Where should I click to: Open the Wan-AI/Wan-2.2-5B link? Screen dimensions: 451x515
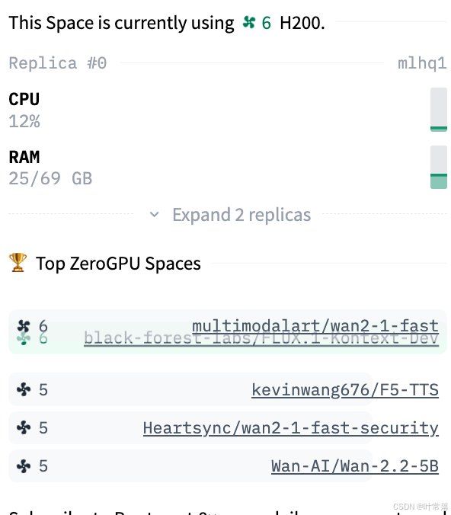[x=355, y=466]
